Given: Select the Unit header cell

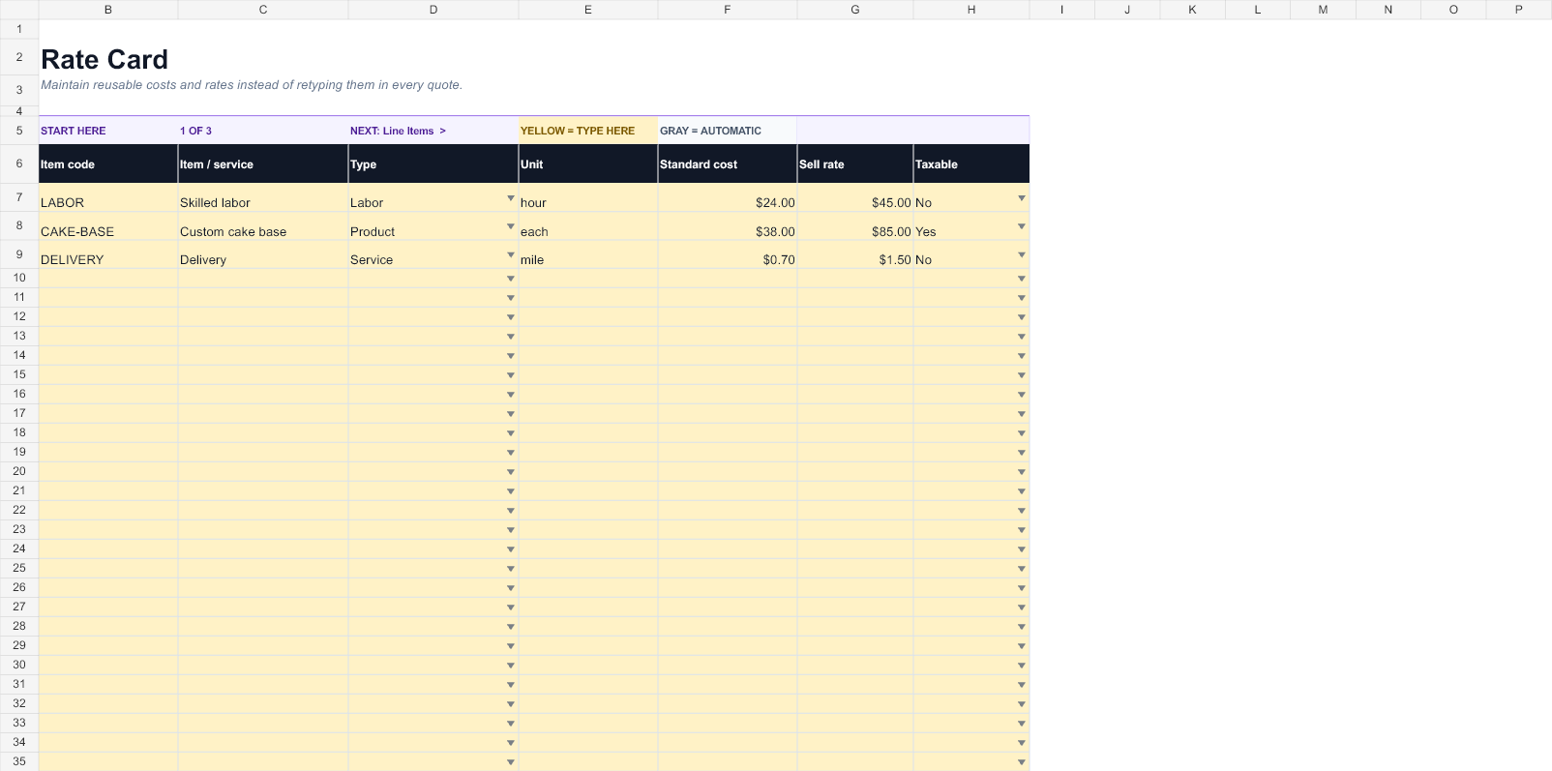Looking at the screenshot, I should coord(588,163).
